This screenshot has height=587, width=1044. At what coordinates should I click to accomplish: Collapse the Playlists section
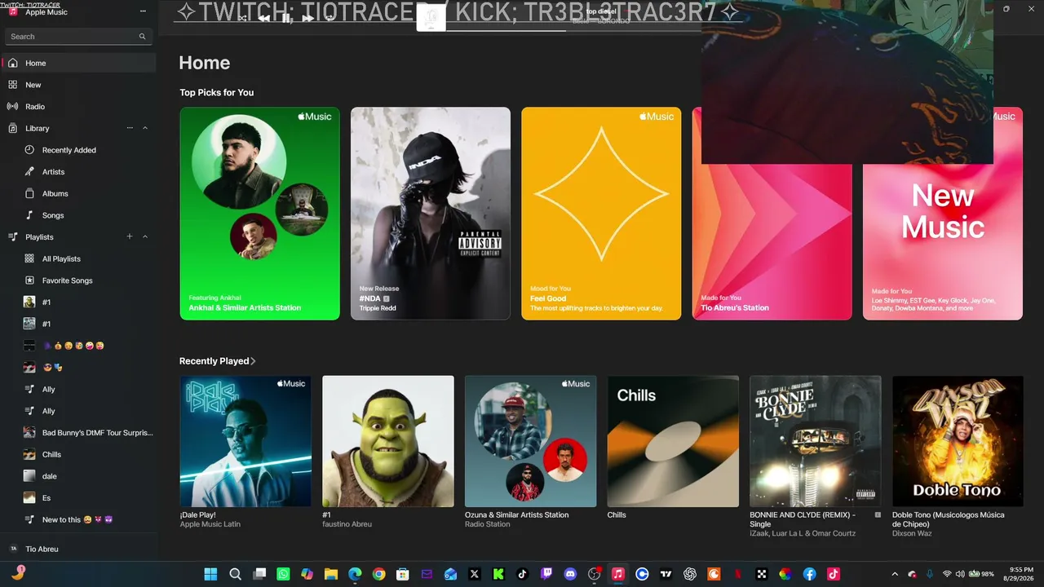coord(145,236)
